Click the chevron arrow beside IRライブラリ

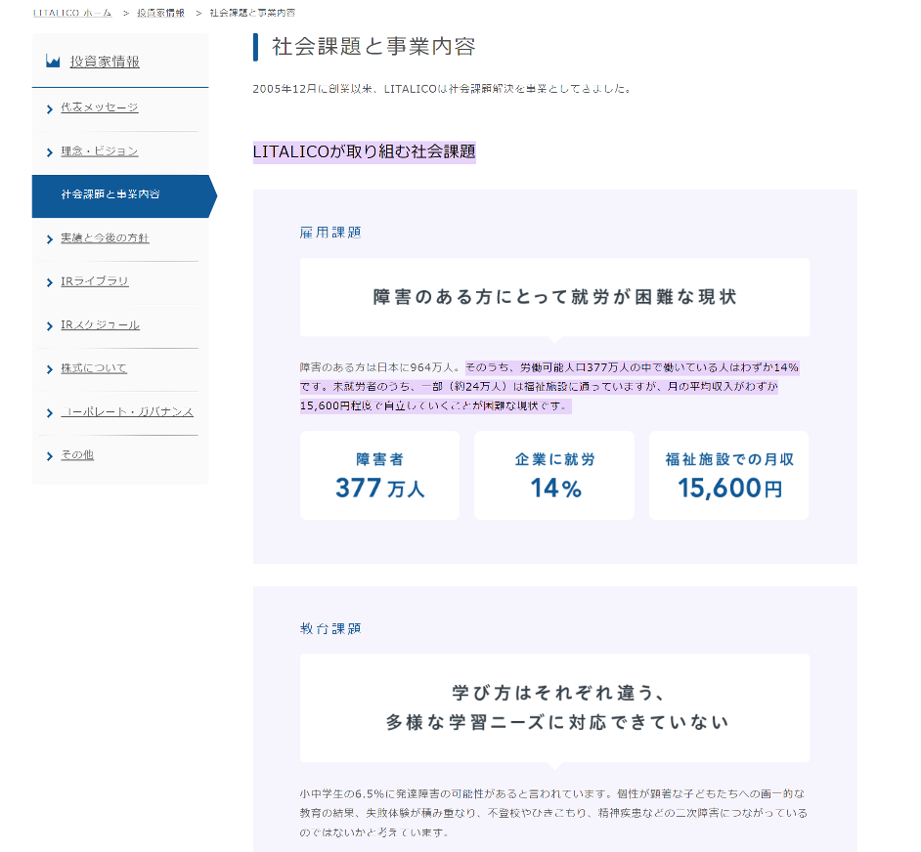coord(49,282)
